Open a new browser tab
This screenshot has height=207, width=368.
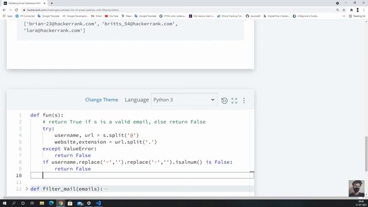pos(52,3)
